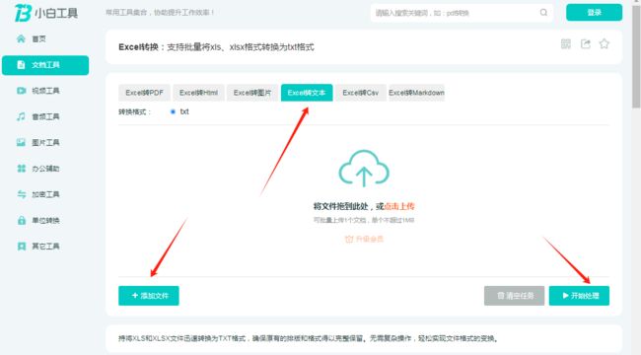Click the 小白工具 logo
The height and width of the screenshot is (355, 641).
[x=45, y=13]
